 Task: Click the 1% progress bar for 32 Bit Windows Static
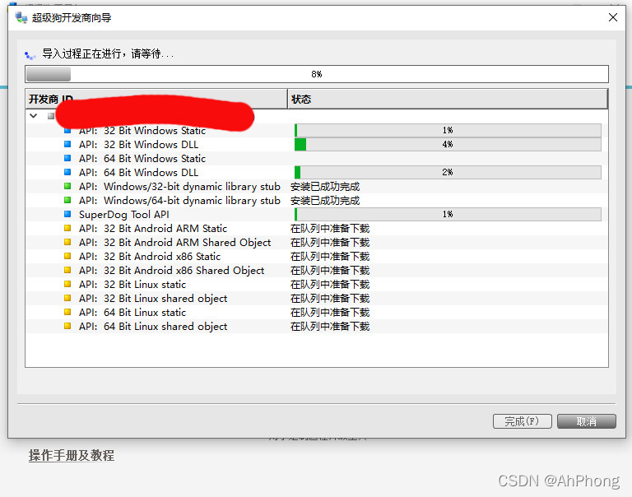[448, 130]
